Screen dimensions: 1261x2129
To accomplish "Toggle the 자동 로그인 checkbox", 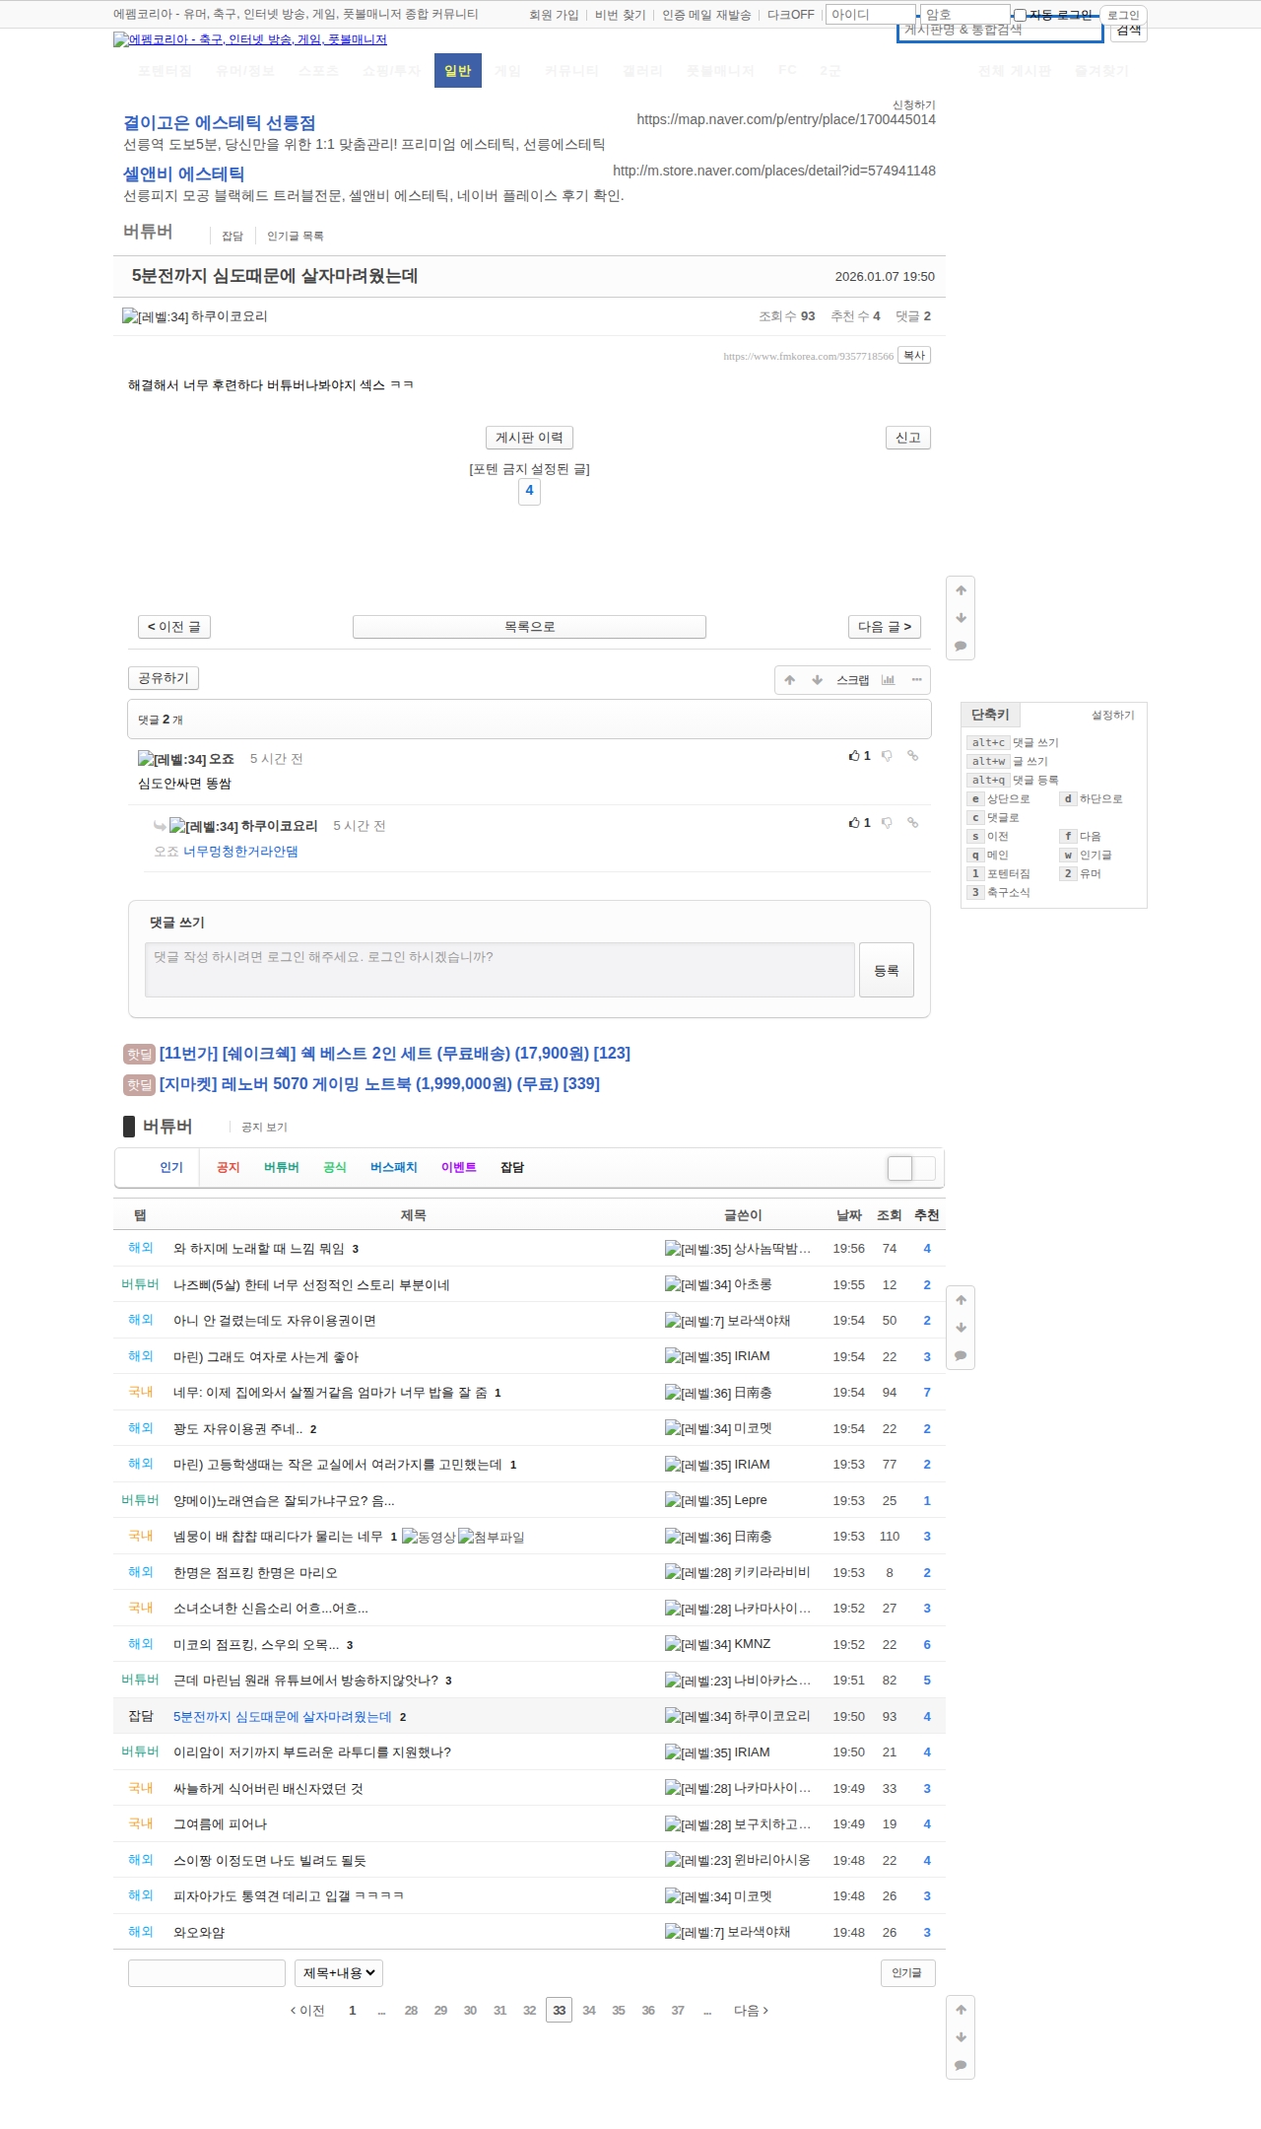I will point(1020,15).
